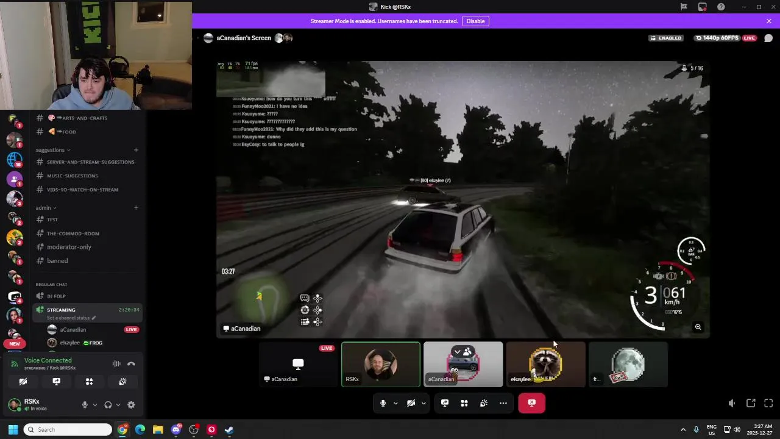Viewport: 780px width, 439px height.
Task: Open the food channel
Action: (87, 132)
